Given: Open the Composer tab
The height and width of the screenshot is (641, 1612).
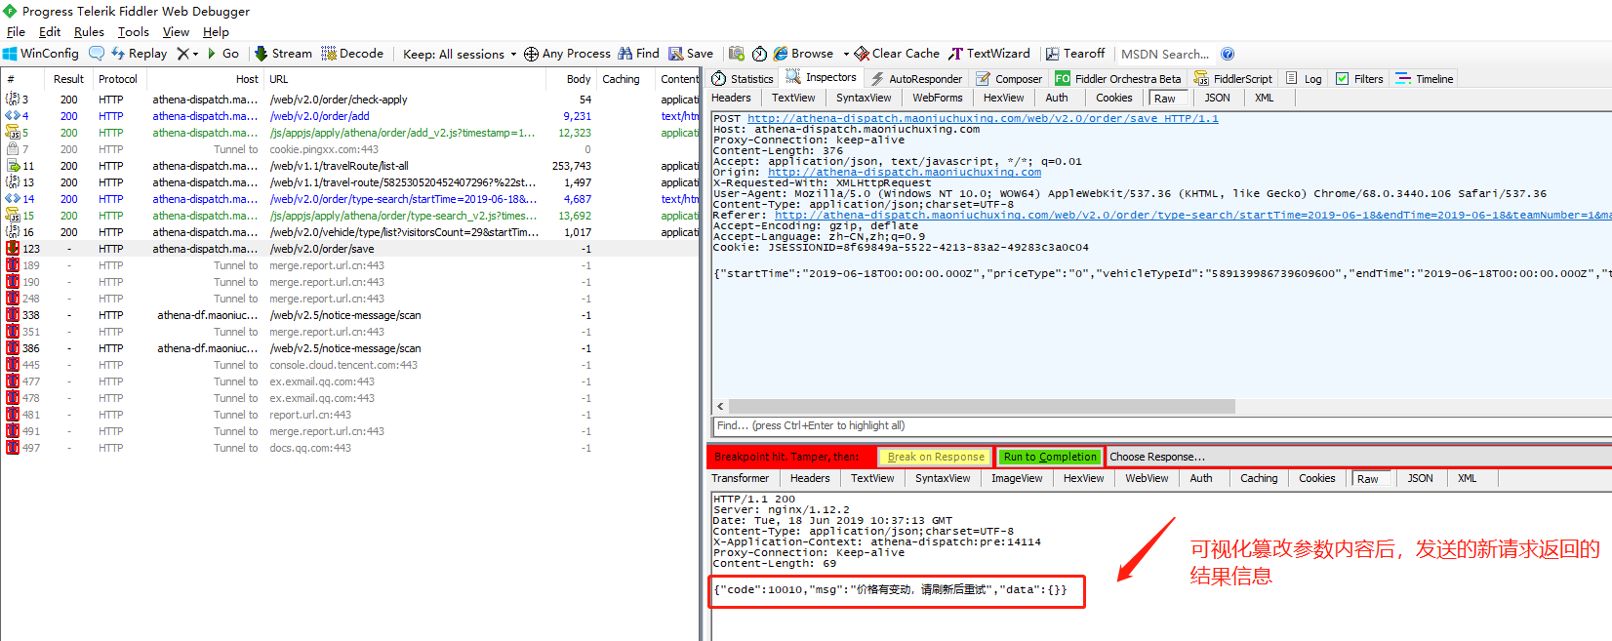Looking at the screenshot, I should [x=1009, y=79].
